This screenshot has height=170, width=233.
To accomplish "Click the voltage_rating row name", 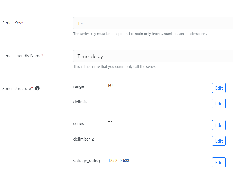I will [87, 161].
